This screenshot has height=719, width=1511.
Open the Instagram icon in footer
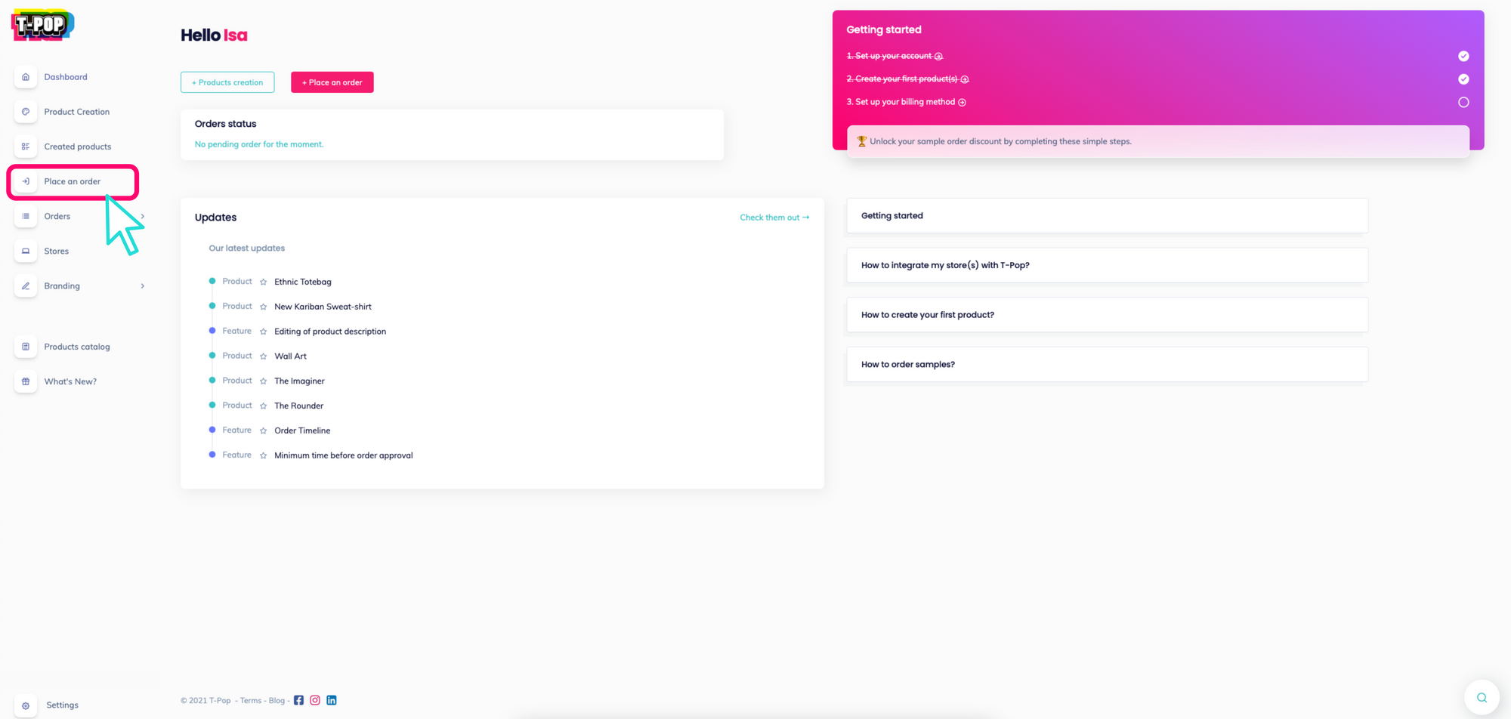coord(315,700)
